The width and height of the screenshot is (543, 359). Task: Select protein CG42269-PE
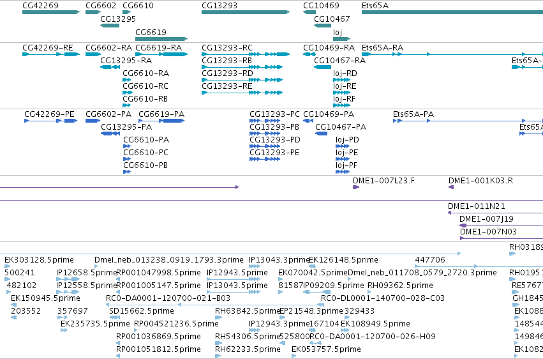51,121
